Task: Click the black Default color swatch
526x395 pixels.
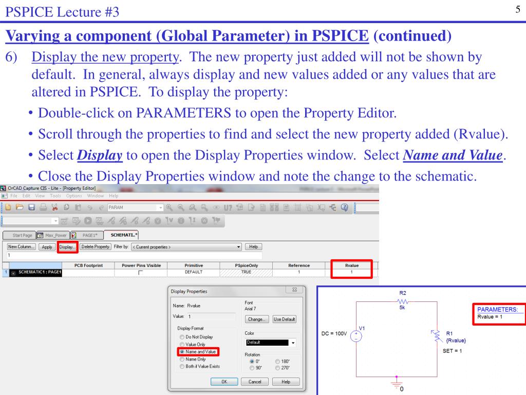Action: 267,343
